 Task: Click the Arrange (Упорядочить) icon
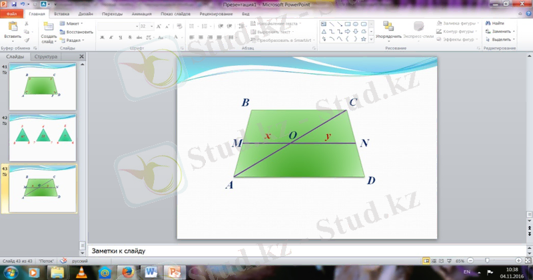point(388,27)
